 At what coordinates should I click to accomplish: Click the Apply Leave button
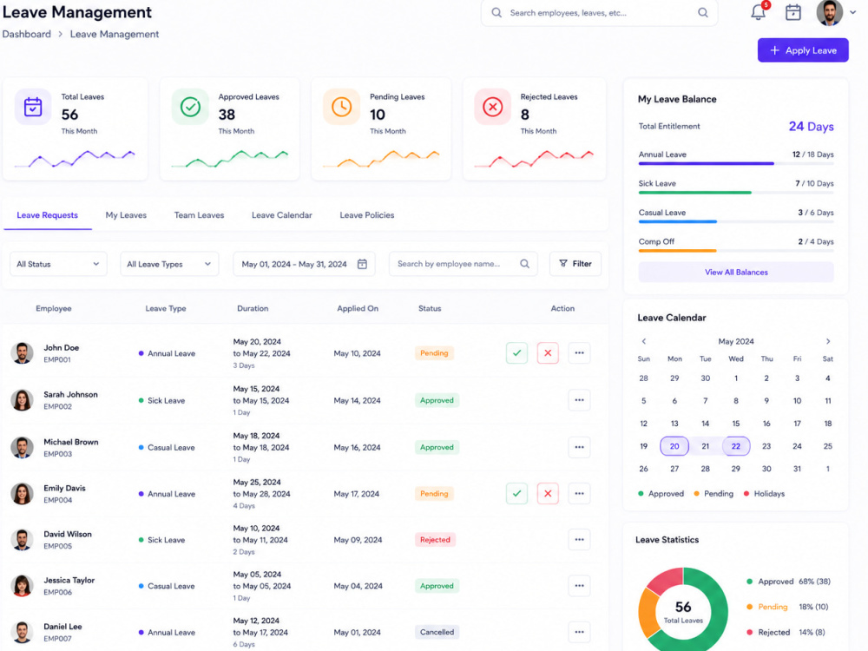[803, 50]
